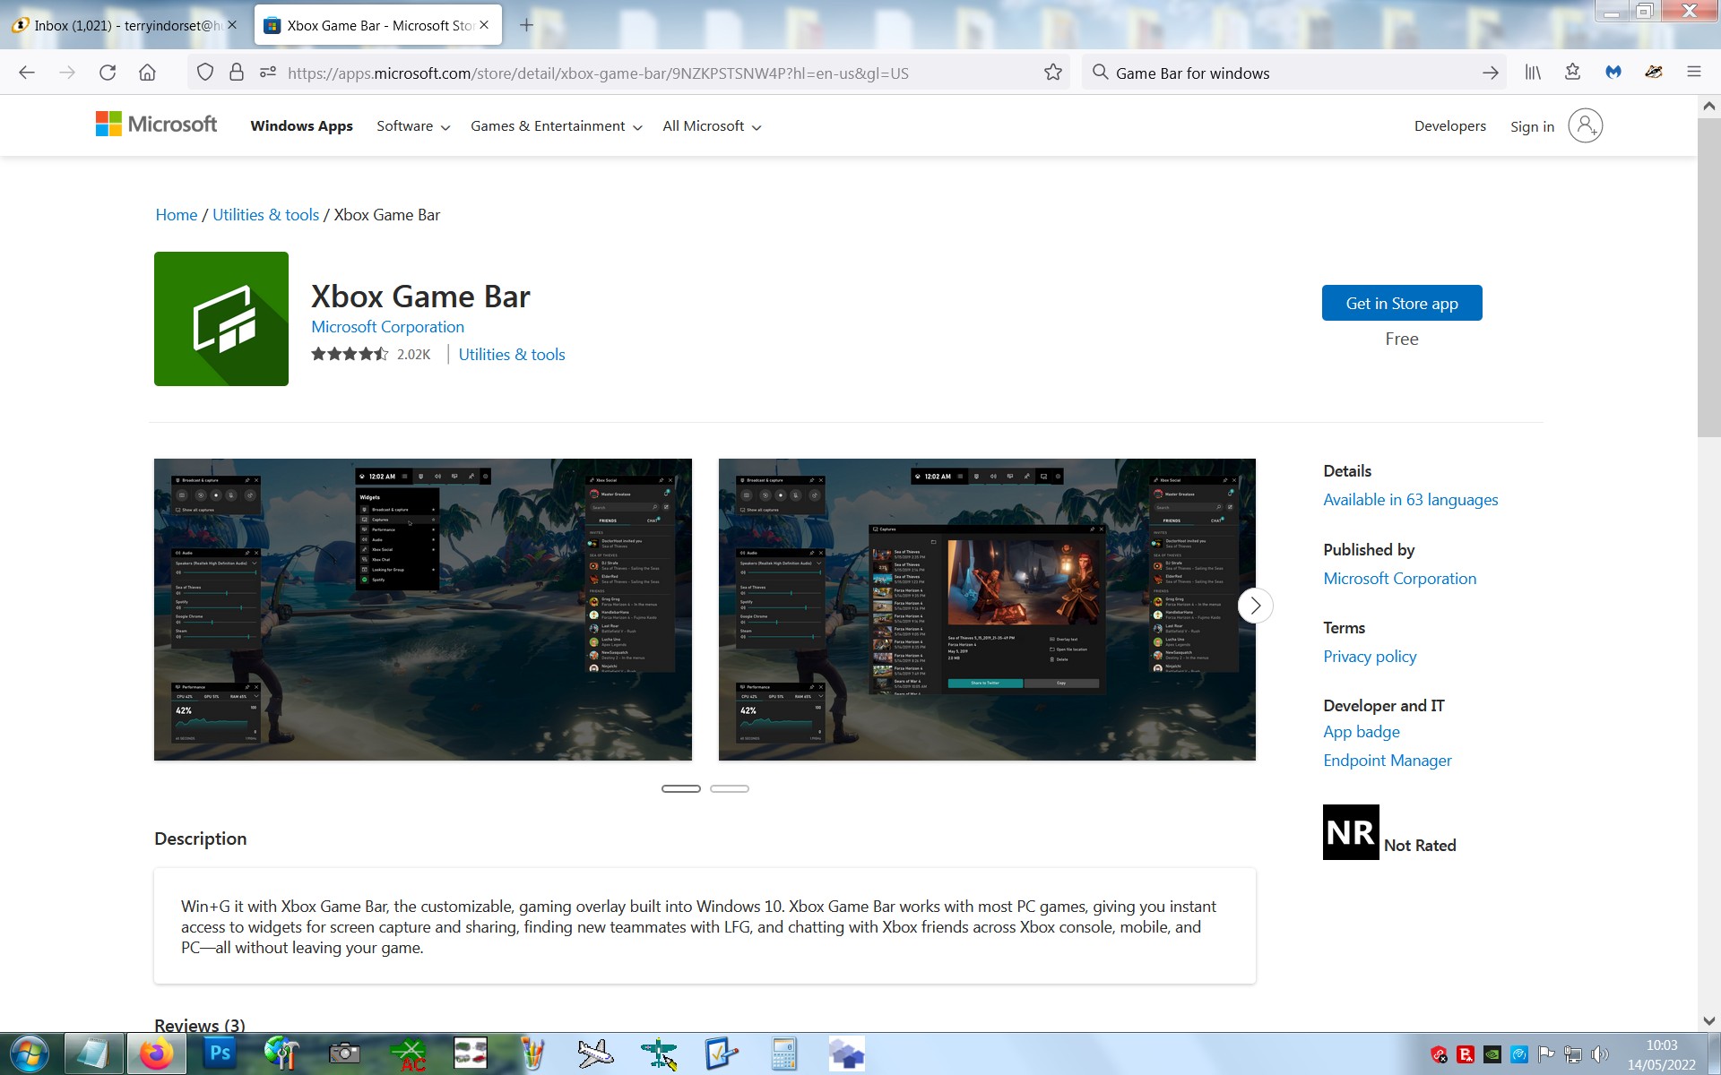Screen dimensions: 1721x1075
Task: Click the Xbox Game Bar app icon
Action: click(x=221, y=319)
